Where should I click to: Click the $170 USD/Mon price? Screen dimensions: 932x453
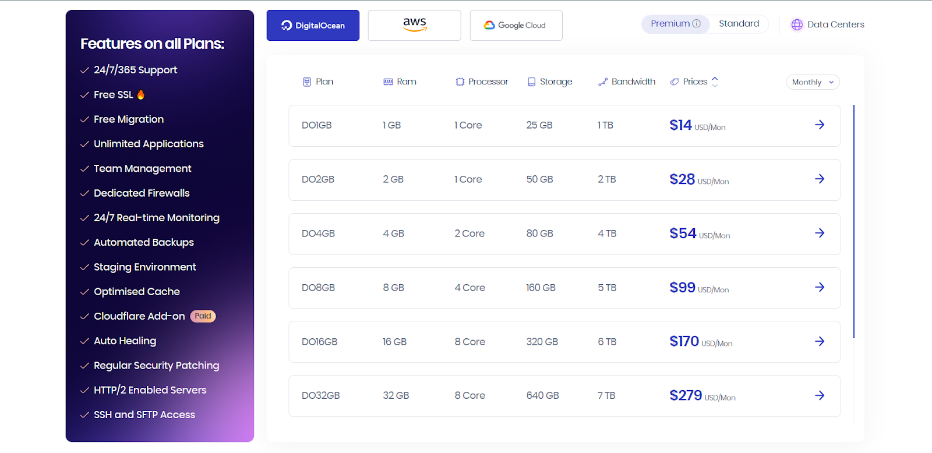pos(701,341)
